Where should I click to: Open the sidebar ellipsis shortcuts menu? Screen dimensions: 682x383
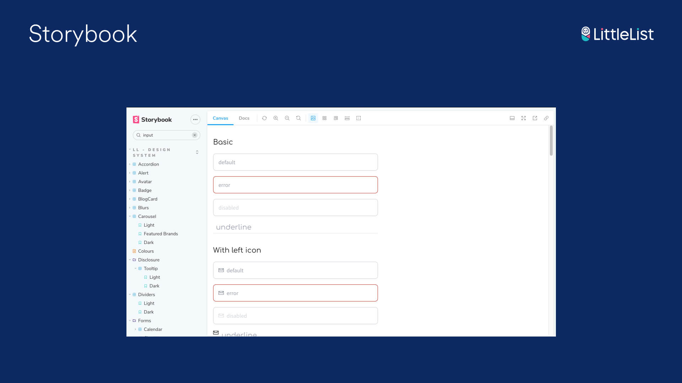coord(195,120)
